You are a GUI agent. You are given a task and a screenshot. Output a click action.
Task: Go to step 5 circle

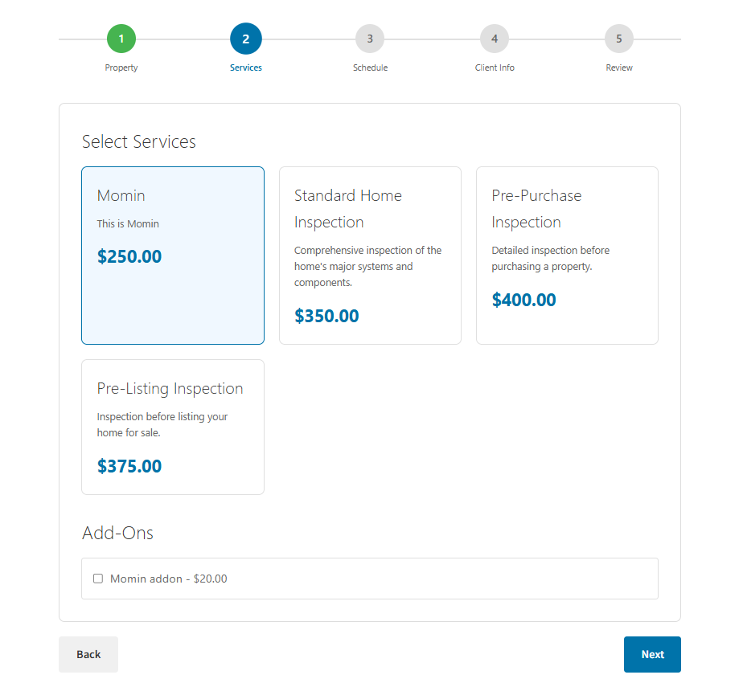(x=619, y=39)
